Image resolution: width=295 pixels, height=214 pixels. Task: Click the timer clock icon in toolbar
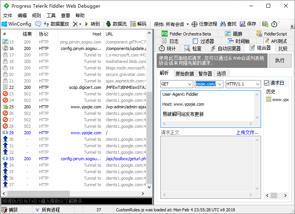tap(274, 24)
